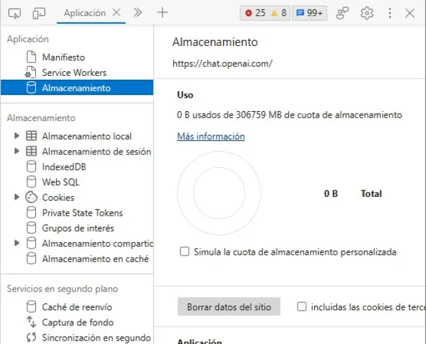Click the blue 99+ messages badge
The height and width of the screenshot is (344, 426).
310,13
